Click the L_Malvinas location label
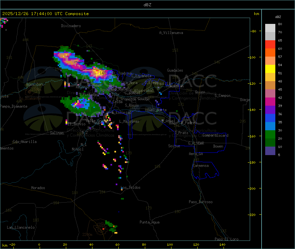Viewport: 295px width, 249px height. 129,121
